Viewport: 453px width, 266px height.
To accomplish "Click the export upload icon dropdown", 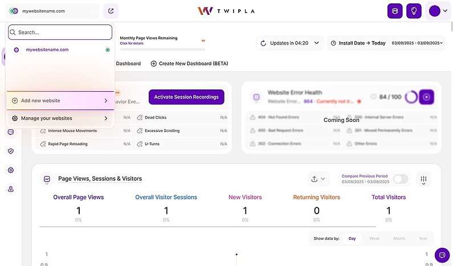I will (318, 179).
